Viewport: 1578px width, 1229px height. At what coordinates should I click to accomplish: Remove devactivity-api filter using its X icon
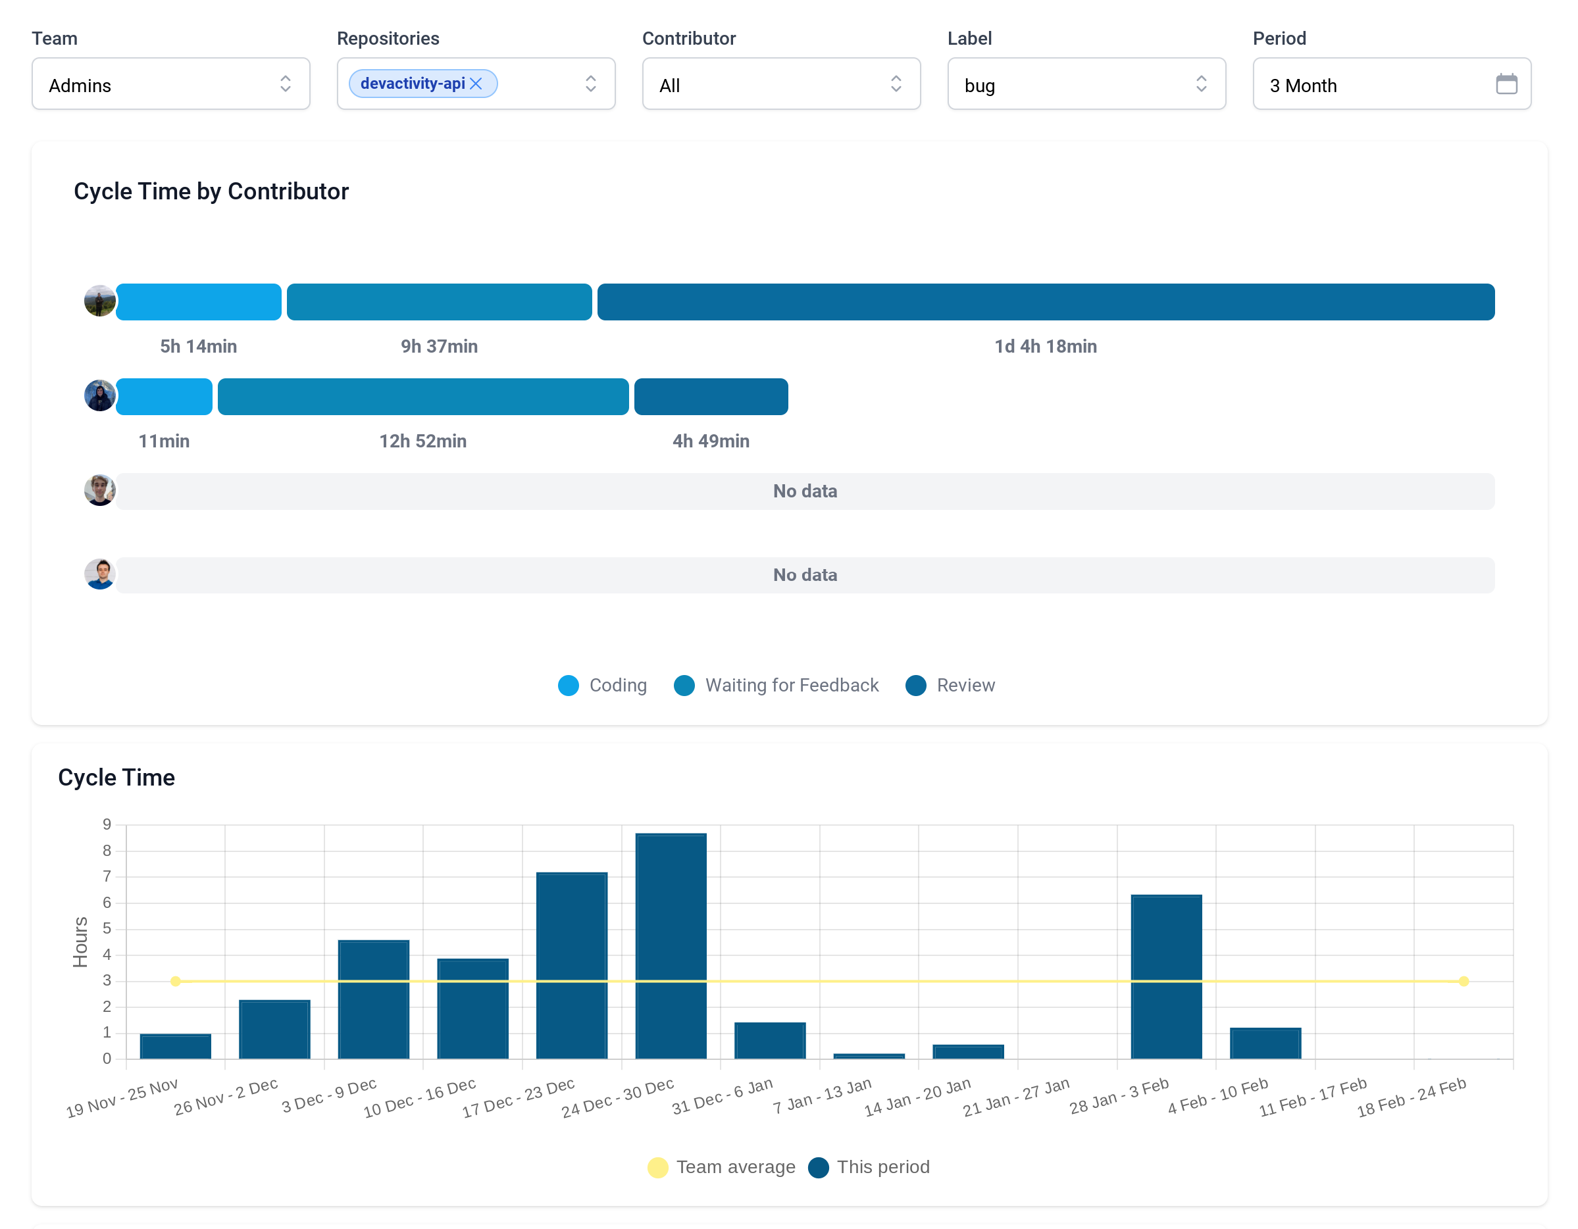[x=477, y=83]
